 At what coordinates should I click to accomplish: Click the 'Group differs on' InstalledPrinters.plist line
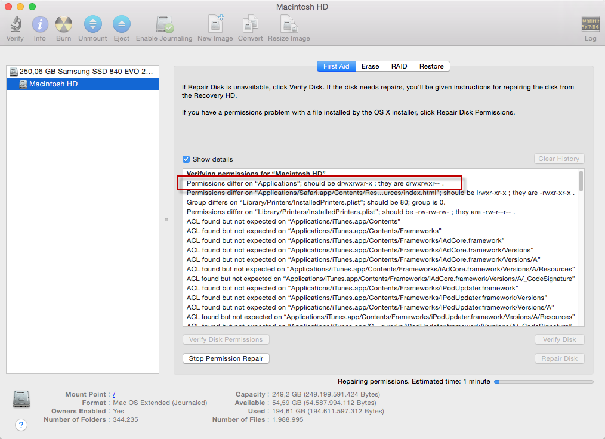point(316,203)
